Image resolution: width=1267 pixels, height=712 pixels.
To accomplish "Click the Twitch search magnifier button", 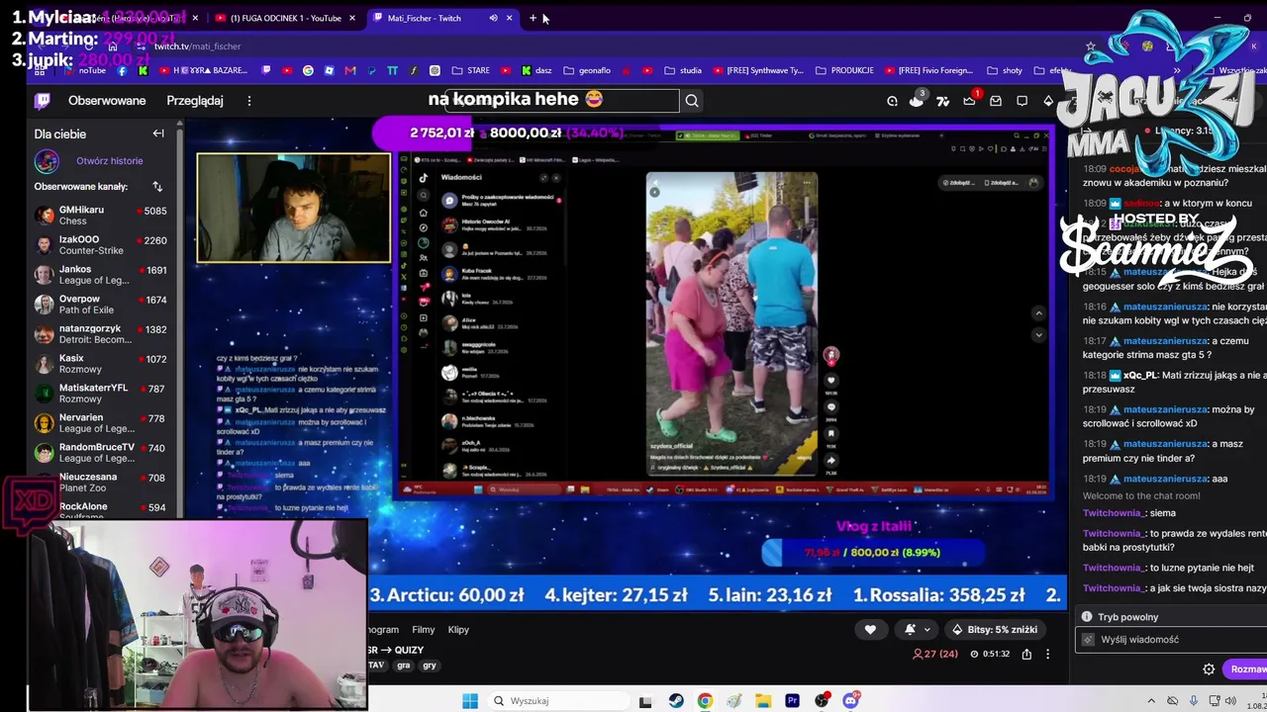I will coord(692,100).
